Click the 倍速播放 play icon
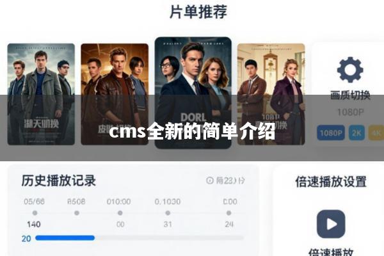 pyautogui.click(x=331, y=224)
